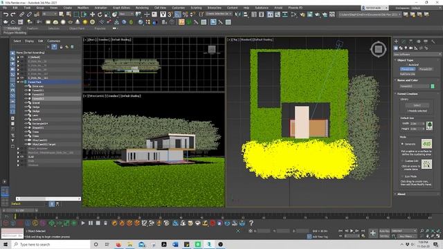Viewport: 443px width, 249px height.
Task: Activate the Select and Scale tool
Action: tap(107, 15)
